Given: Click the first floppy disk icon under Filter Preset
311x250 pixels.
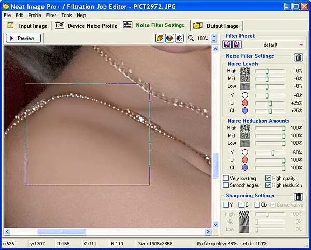Looking at the screenshot, I should click(227, 45).
